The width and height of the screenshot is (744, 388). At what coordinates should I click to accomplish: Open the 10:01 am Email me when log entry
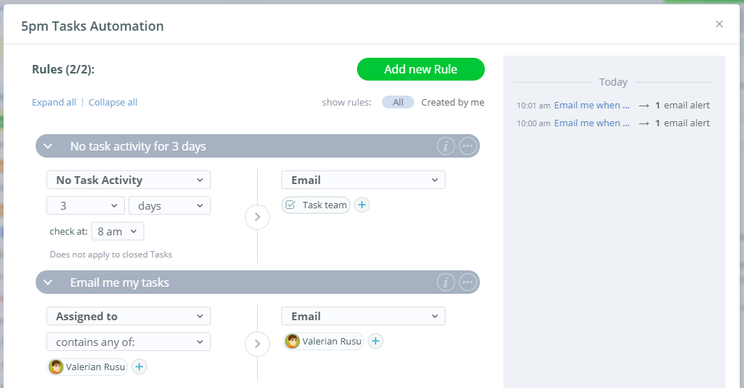(x=592, y=105)
